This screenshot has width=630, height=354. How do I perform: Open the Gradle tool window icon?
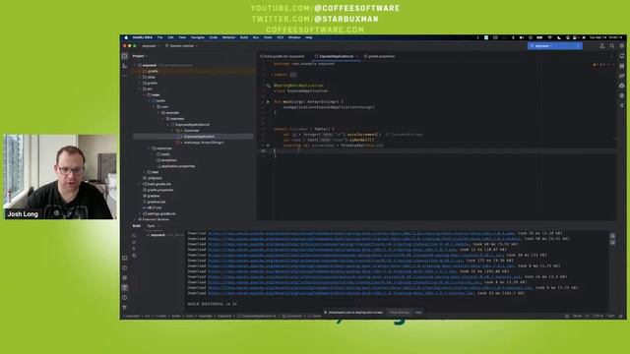point(622,76)
